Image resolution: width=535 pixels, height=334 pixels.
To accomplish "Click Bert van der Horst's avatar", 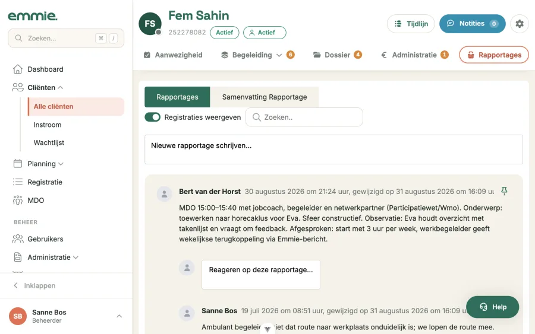I will (164, 194).
